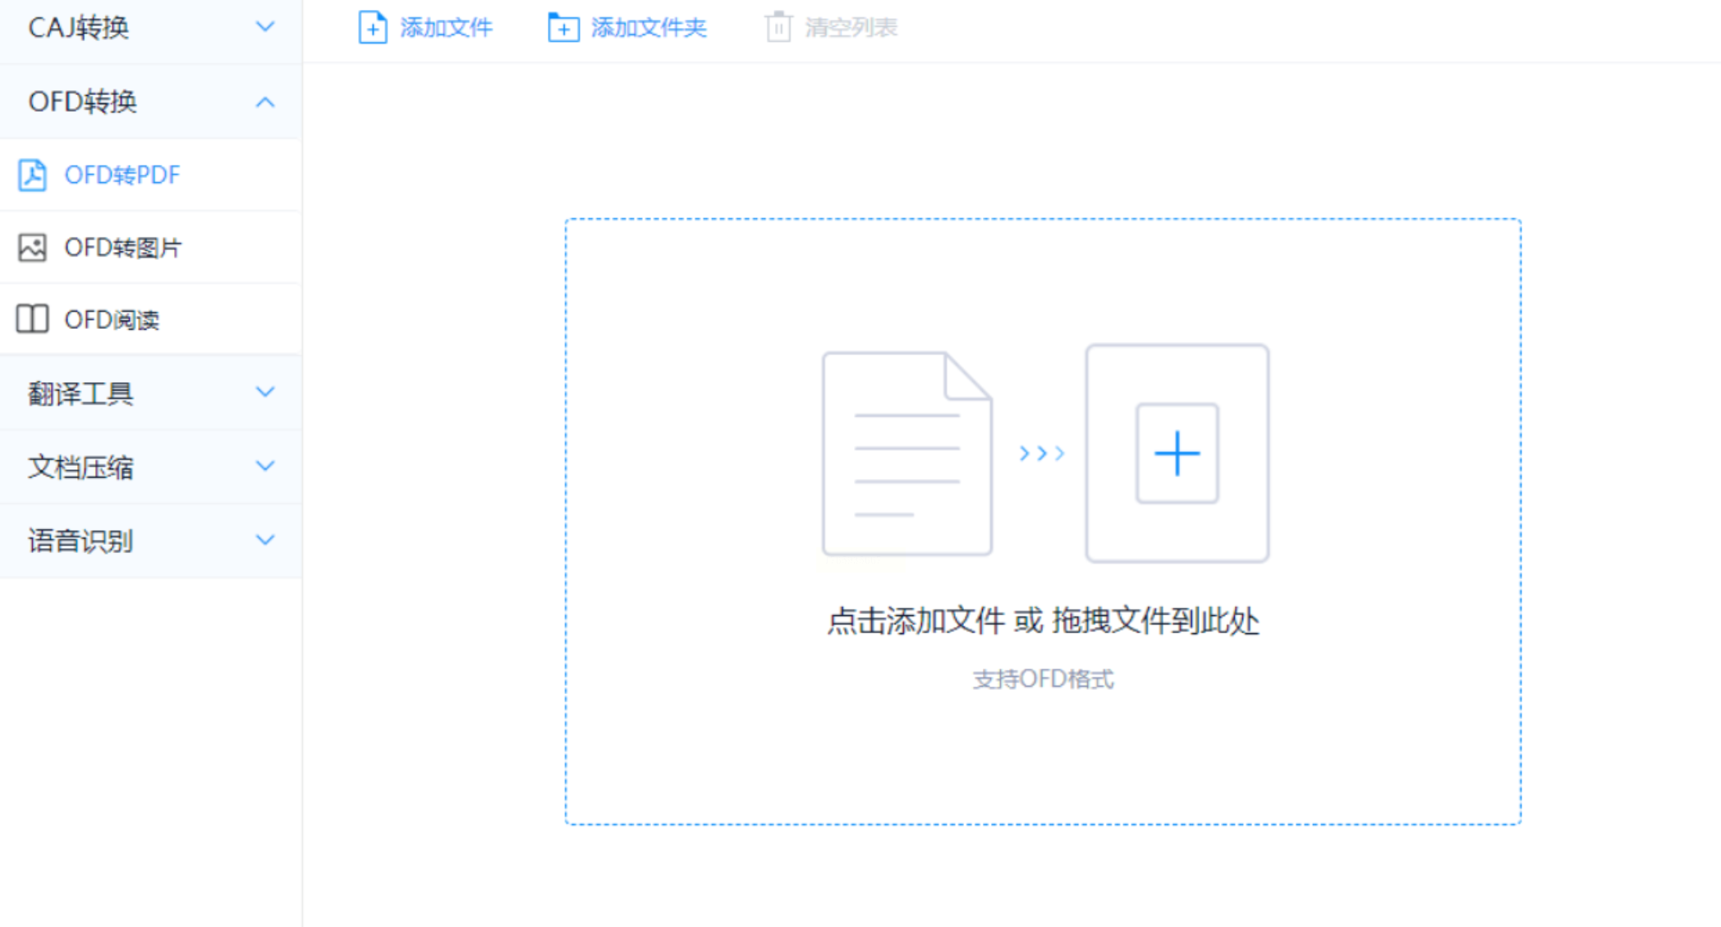The width and height of the screenshot is (1721, 927).
Task: Click the Add File icon in toolbar
Action: coord(372,28)
